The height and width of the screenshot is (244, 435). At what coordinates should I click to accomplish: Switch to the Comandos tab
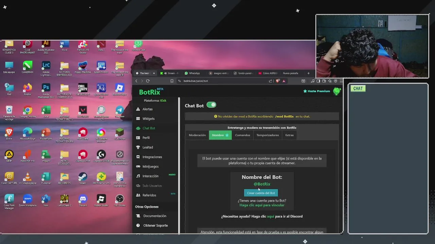243,135
